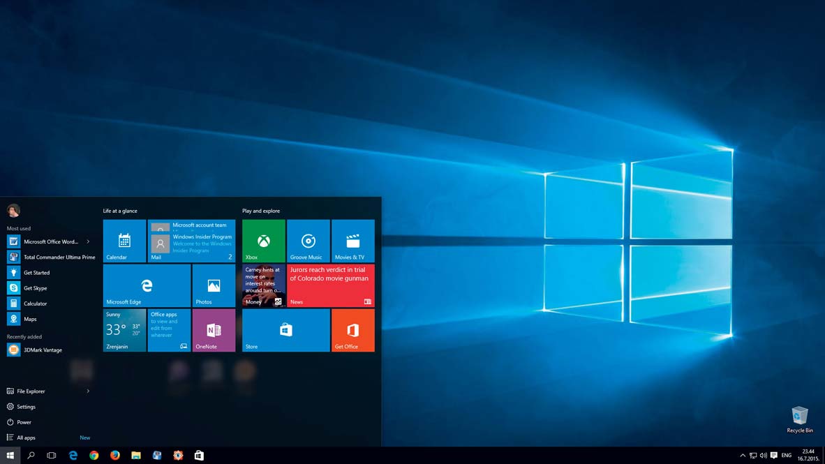Open the taskbar clock showing 23.44
This screenshot has width=825, height=464.
pos(808,456)
